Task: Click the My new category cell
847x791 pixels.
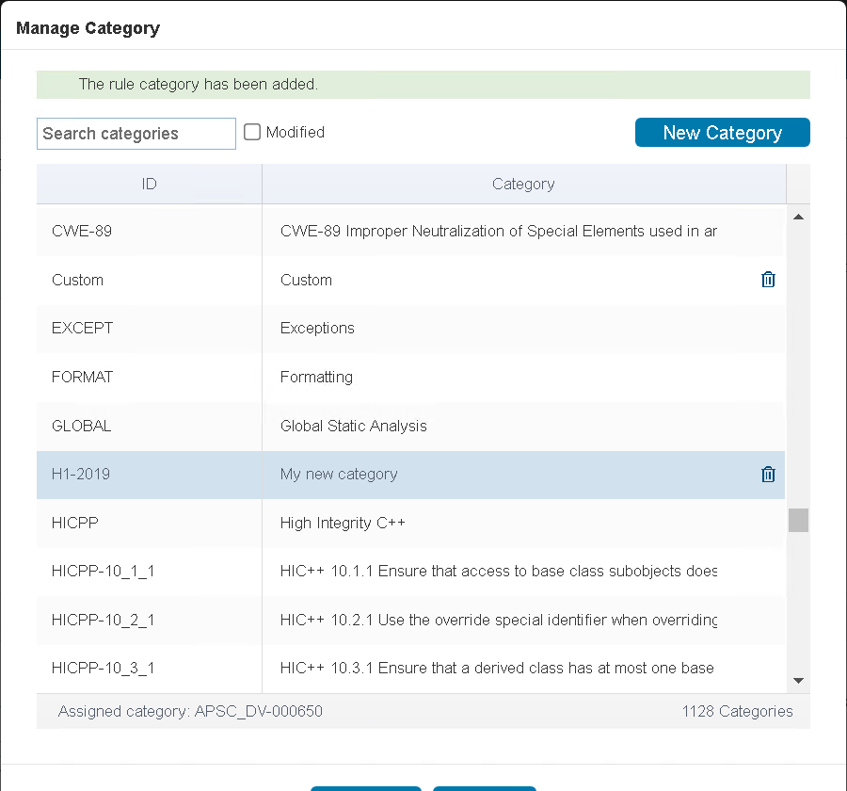Action: [x=339, y=475]
